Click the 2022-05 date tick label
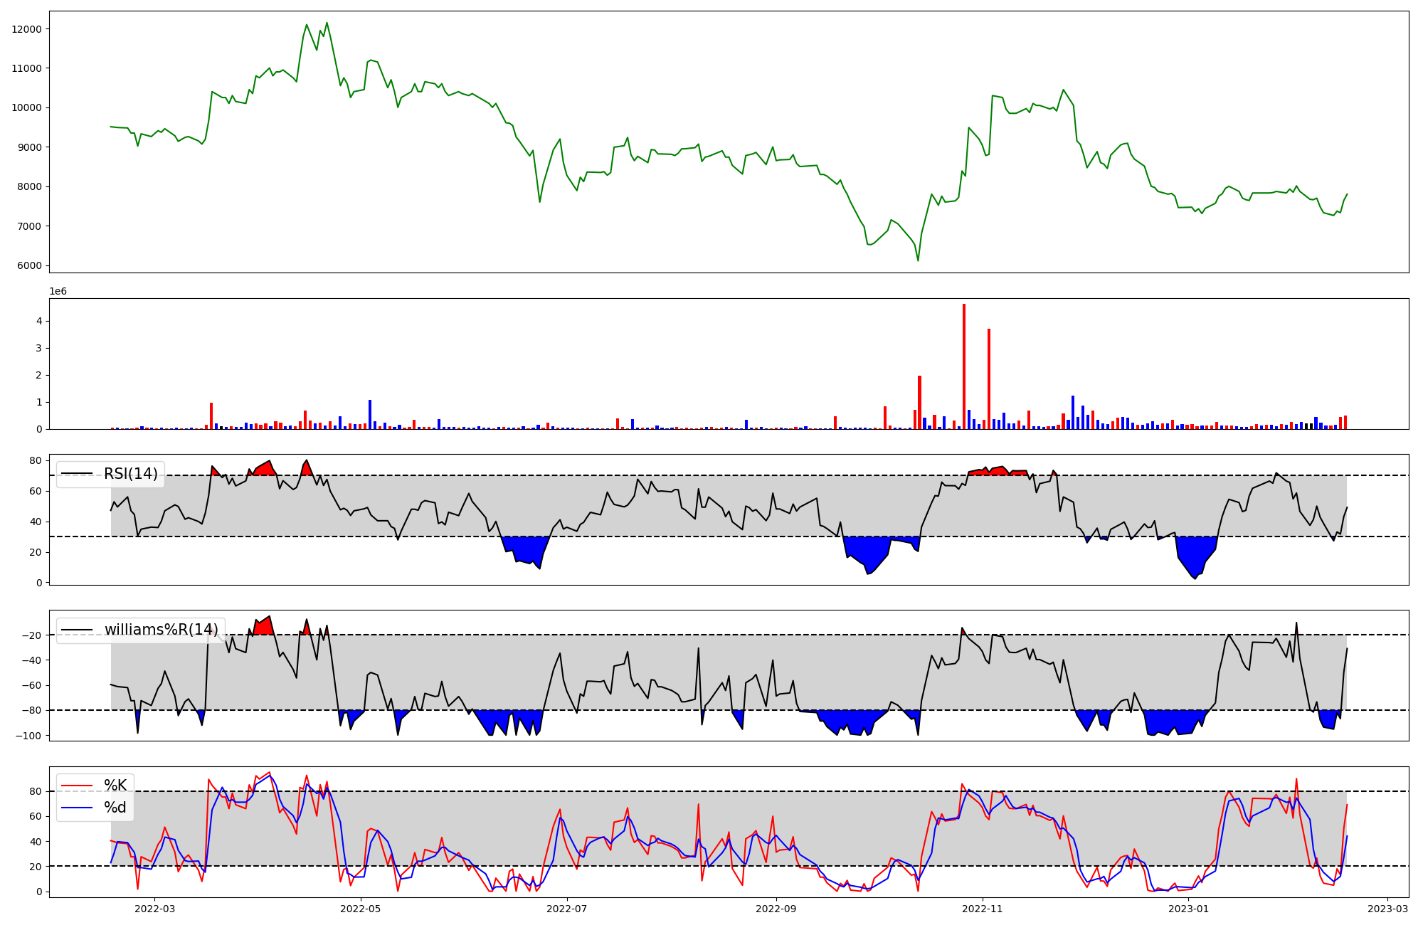1423x925 pixels. pos(361,909)
